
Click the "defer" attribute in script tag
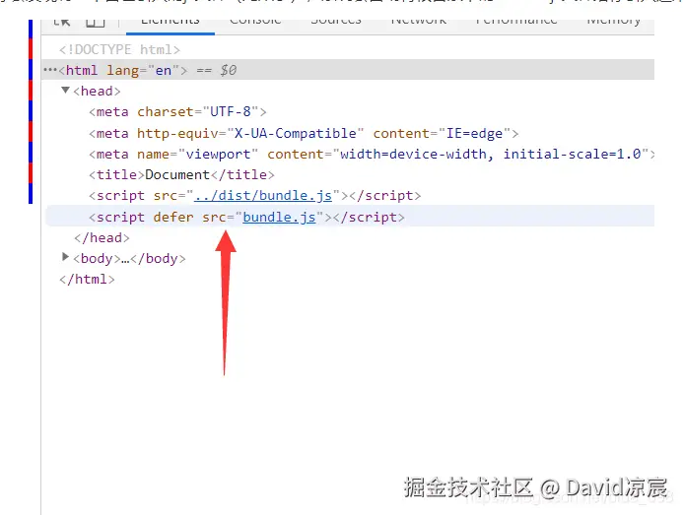tap(173, 217)
